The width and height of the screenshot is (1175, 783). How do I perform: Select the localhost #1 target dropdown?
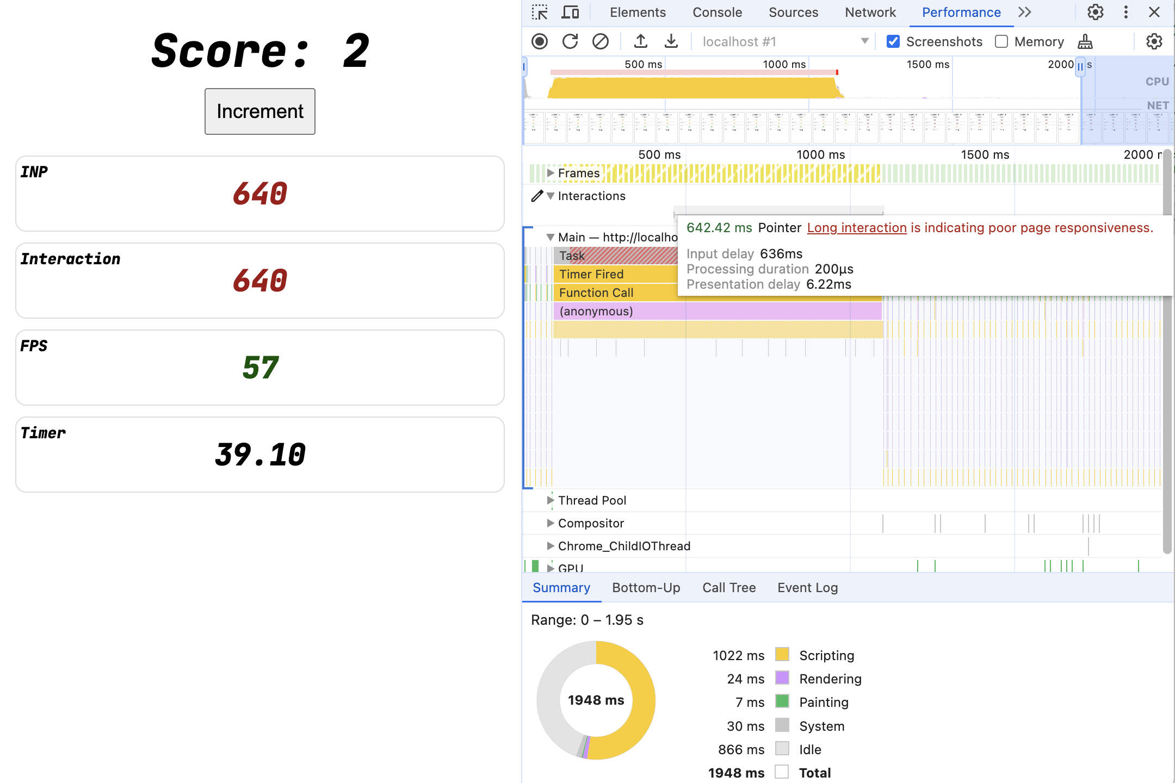[x=782, y=41]
